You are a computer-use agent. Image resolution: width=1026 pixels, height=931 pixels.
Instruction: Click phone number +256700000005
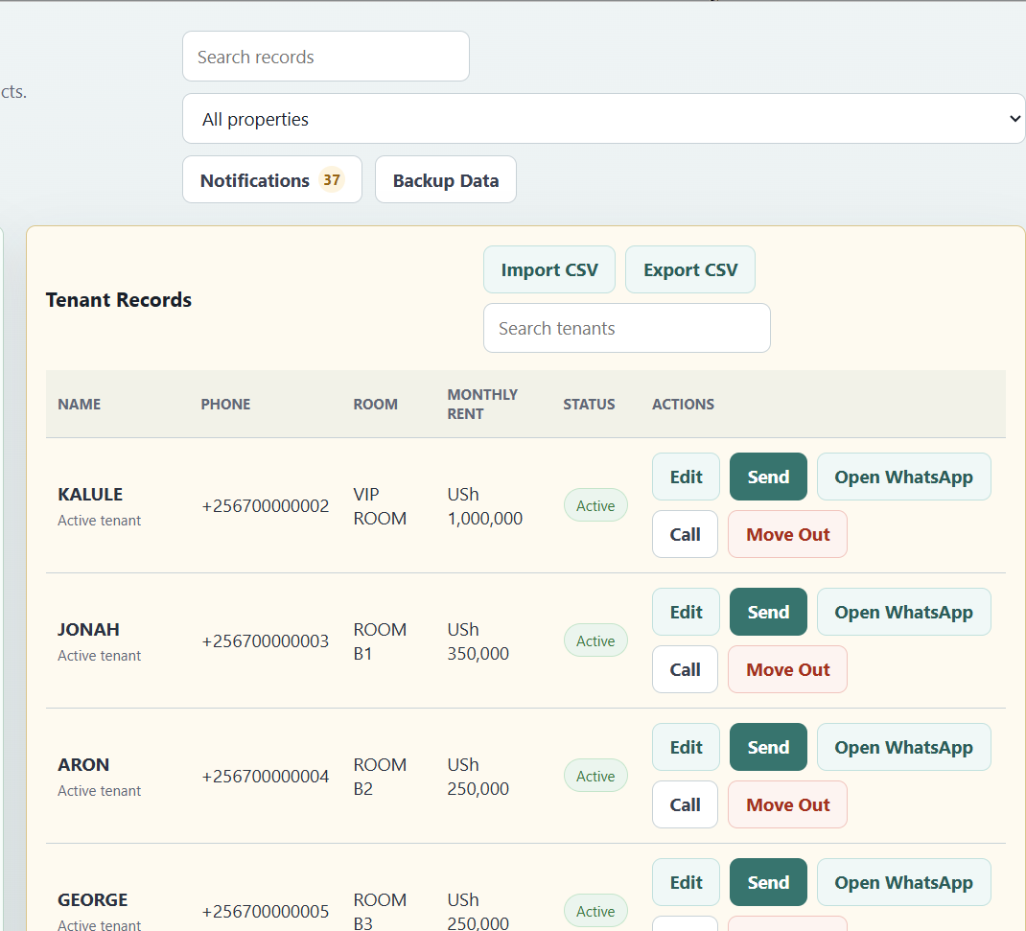265,912
